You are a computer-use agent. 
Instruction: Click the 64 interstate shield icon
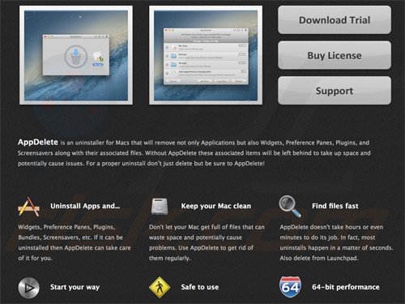pyautogui.click(x=290, y=287)
